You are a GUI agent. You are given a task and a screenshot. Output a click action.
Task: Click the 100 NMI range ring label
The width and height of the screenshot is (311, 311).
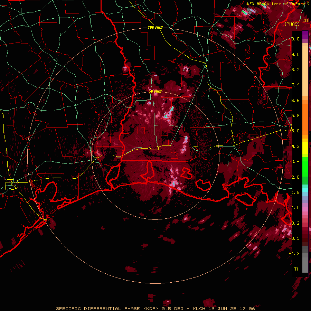pyautogui.click(x=155, y=27)
